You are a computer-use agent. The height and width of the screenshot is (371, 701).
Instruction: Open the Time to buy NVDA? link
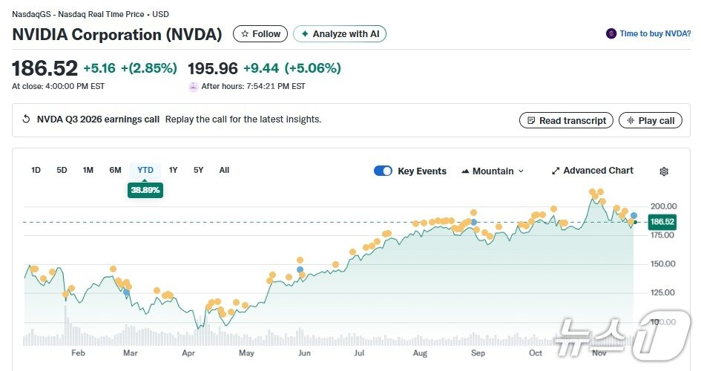point(655,33)
